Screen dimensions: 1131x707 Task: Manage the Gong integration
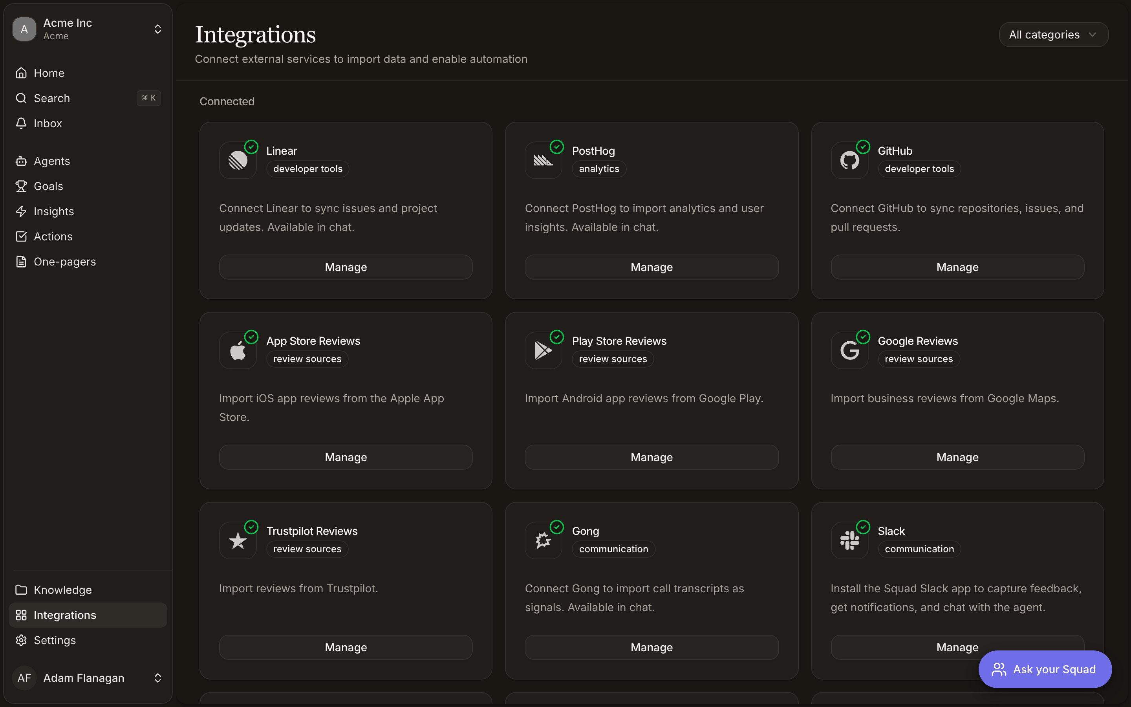(x=652, y=647)
